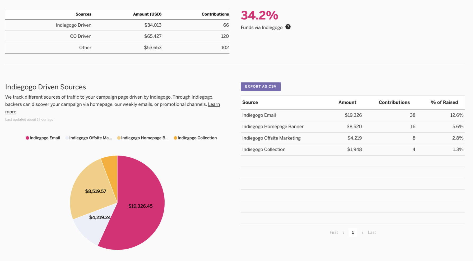Select the Indiegogo Homepage Banner row
The height and width of the screenshot is (261, 473).
(353, 127)
